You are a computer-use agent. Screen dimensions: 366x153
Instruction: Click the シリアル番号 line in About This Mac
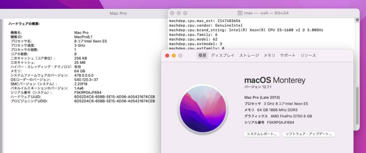[269, 122]
